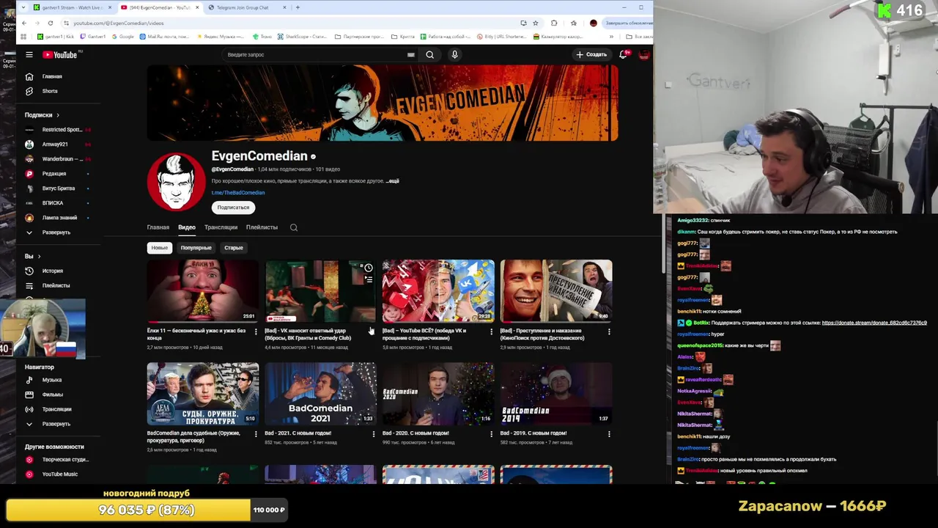Open options for Преступление и наказание video
The height and width of the screenshot is (528, 938).
(609, 332)
